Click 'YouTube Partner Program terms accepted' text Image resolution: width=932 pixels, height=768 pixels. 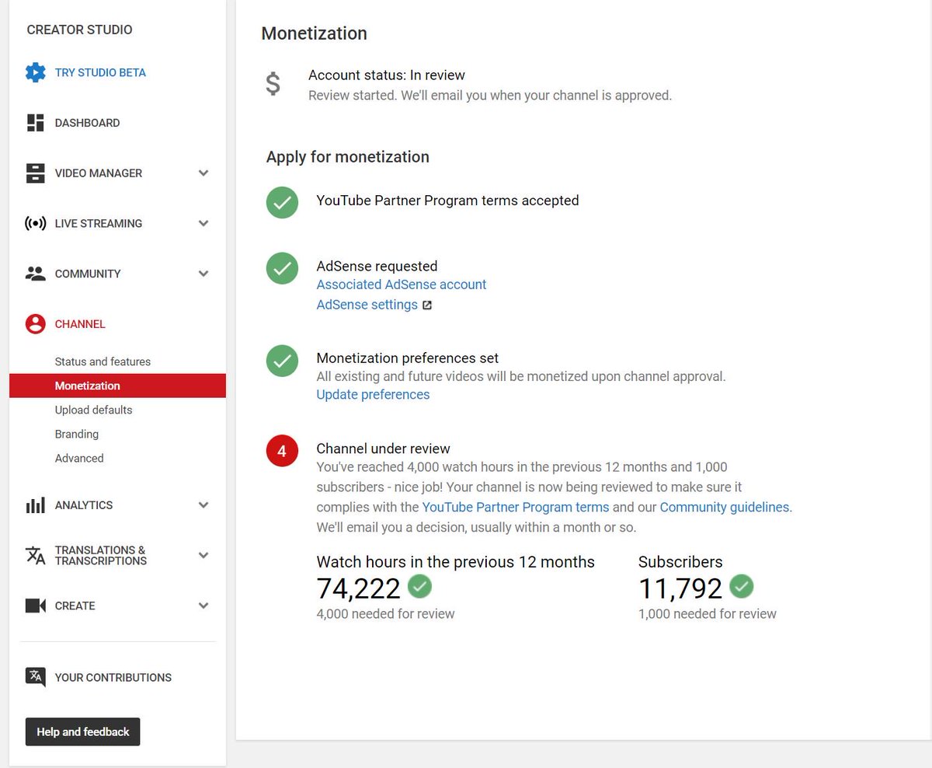(x=447, y=201)
